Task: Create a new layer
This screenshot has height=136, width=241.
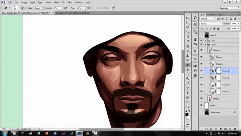Action: point(230,129)
